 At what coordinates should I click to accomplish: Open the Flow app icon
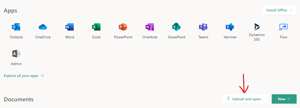[284, 27]
